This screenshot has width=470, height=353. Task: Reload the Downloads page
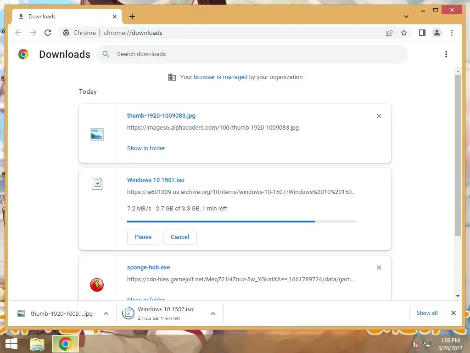tap(48, 33)
